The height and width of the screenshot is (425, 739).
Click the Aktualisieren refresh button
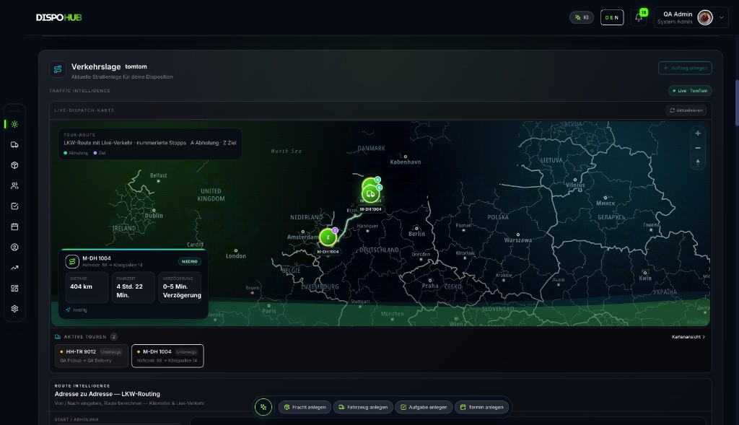(x=686, y=110)
